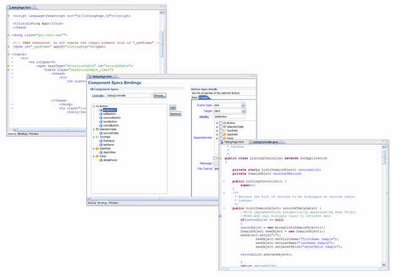Viewport: 401px width, 277px height.
Task: Expand the SelectionTable node in the Dependencies list
Action: tap(217, 127)
